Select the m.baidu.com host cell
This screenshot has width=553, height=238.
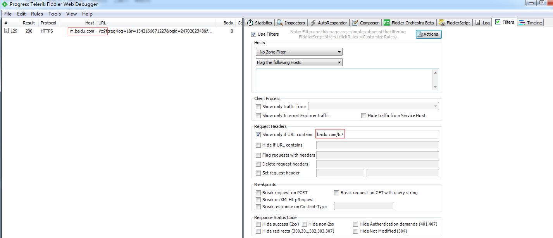pyautogui.click(x=82, y=31)
